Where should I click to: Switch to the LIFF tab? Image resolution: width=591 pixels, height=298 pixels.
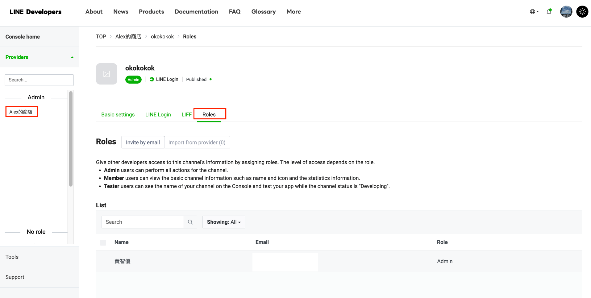pos(187,115)
